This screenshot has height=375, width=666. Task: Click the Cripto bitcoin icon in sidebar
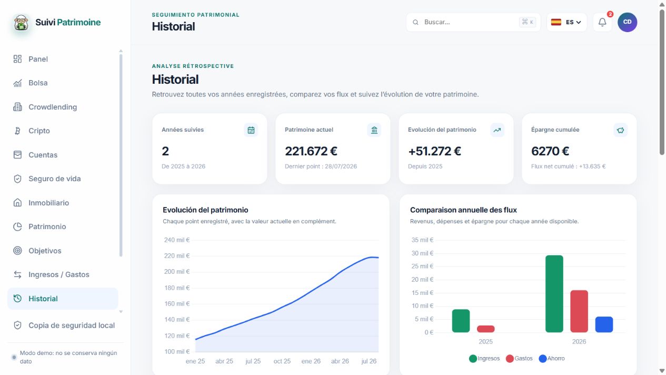[x=17, y=131]
